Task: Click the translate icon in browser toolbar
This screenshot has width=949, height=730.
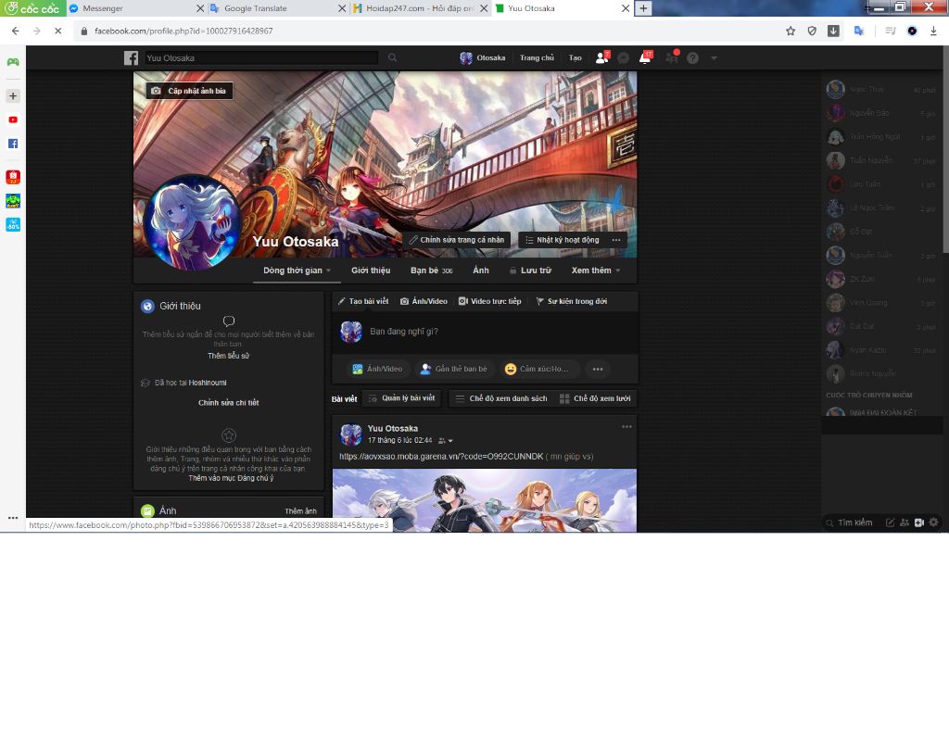Action: point(859,31)
